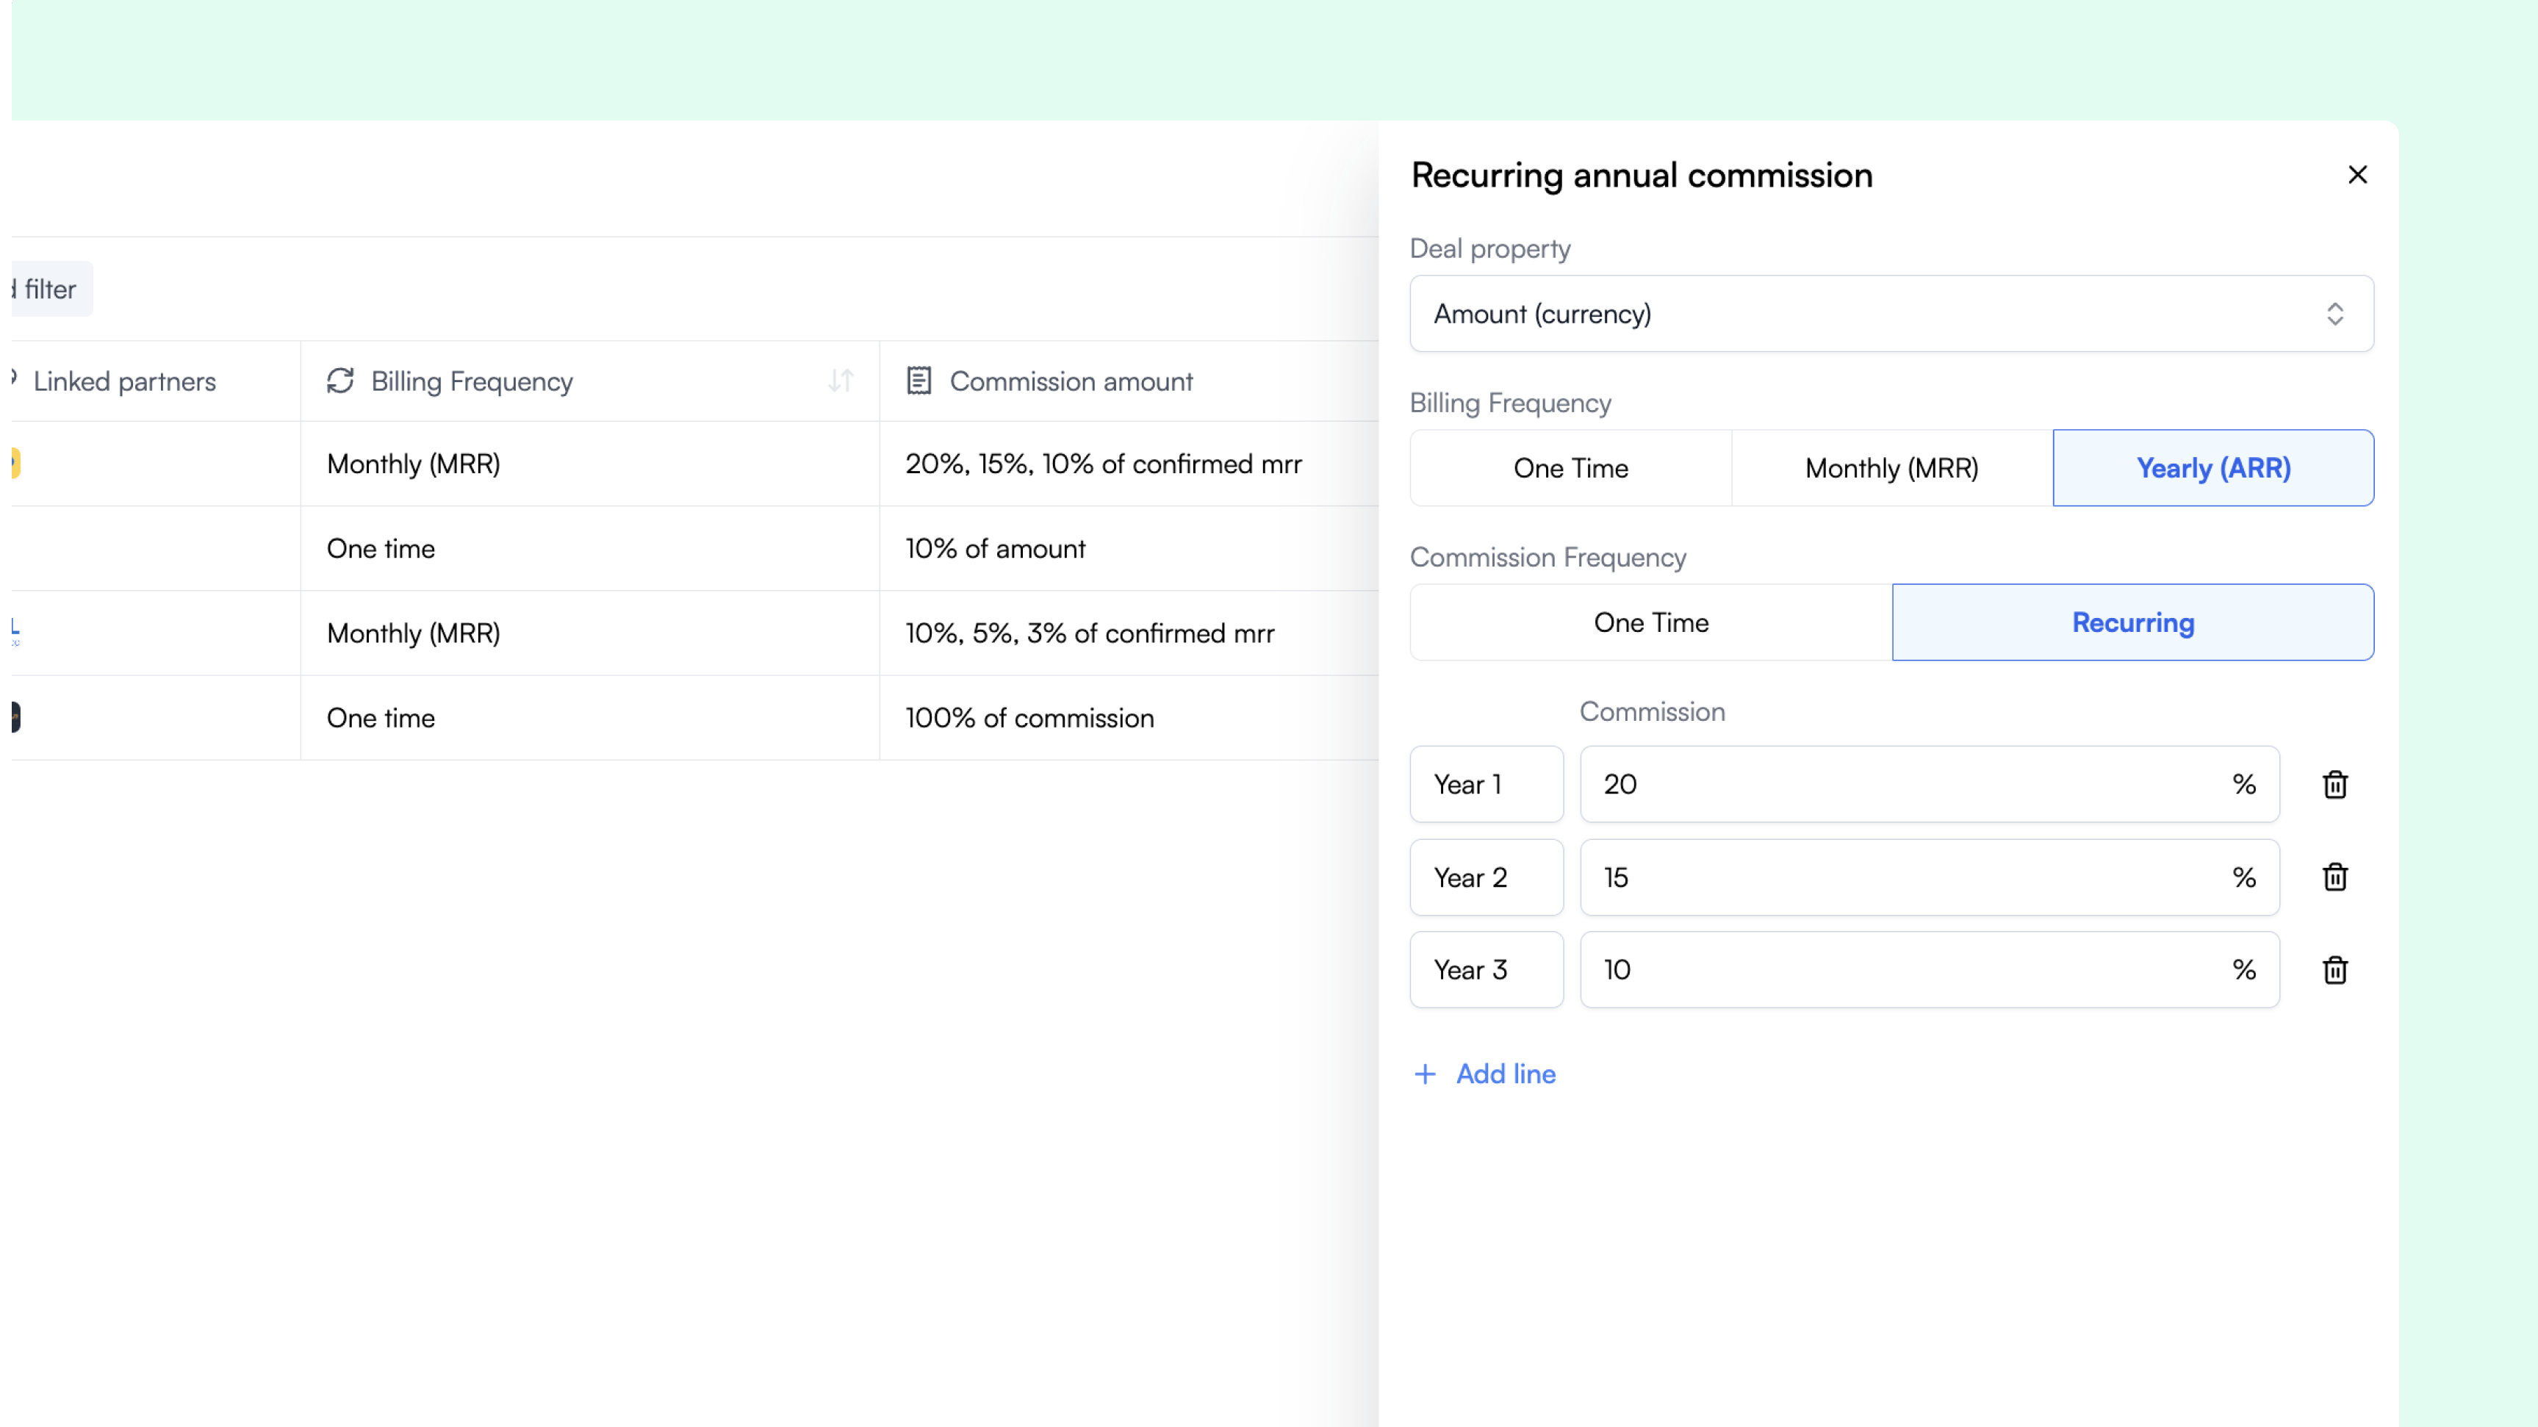Select Monthly (MRR) billing frequency
Viewport: 2538px width, 1427px height.
pyautogui.click(x=1891, y=468)
